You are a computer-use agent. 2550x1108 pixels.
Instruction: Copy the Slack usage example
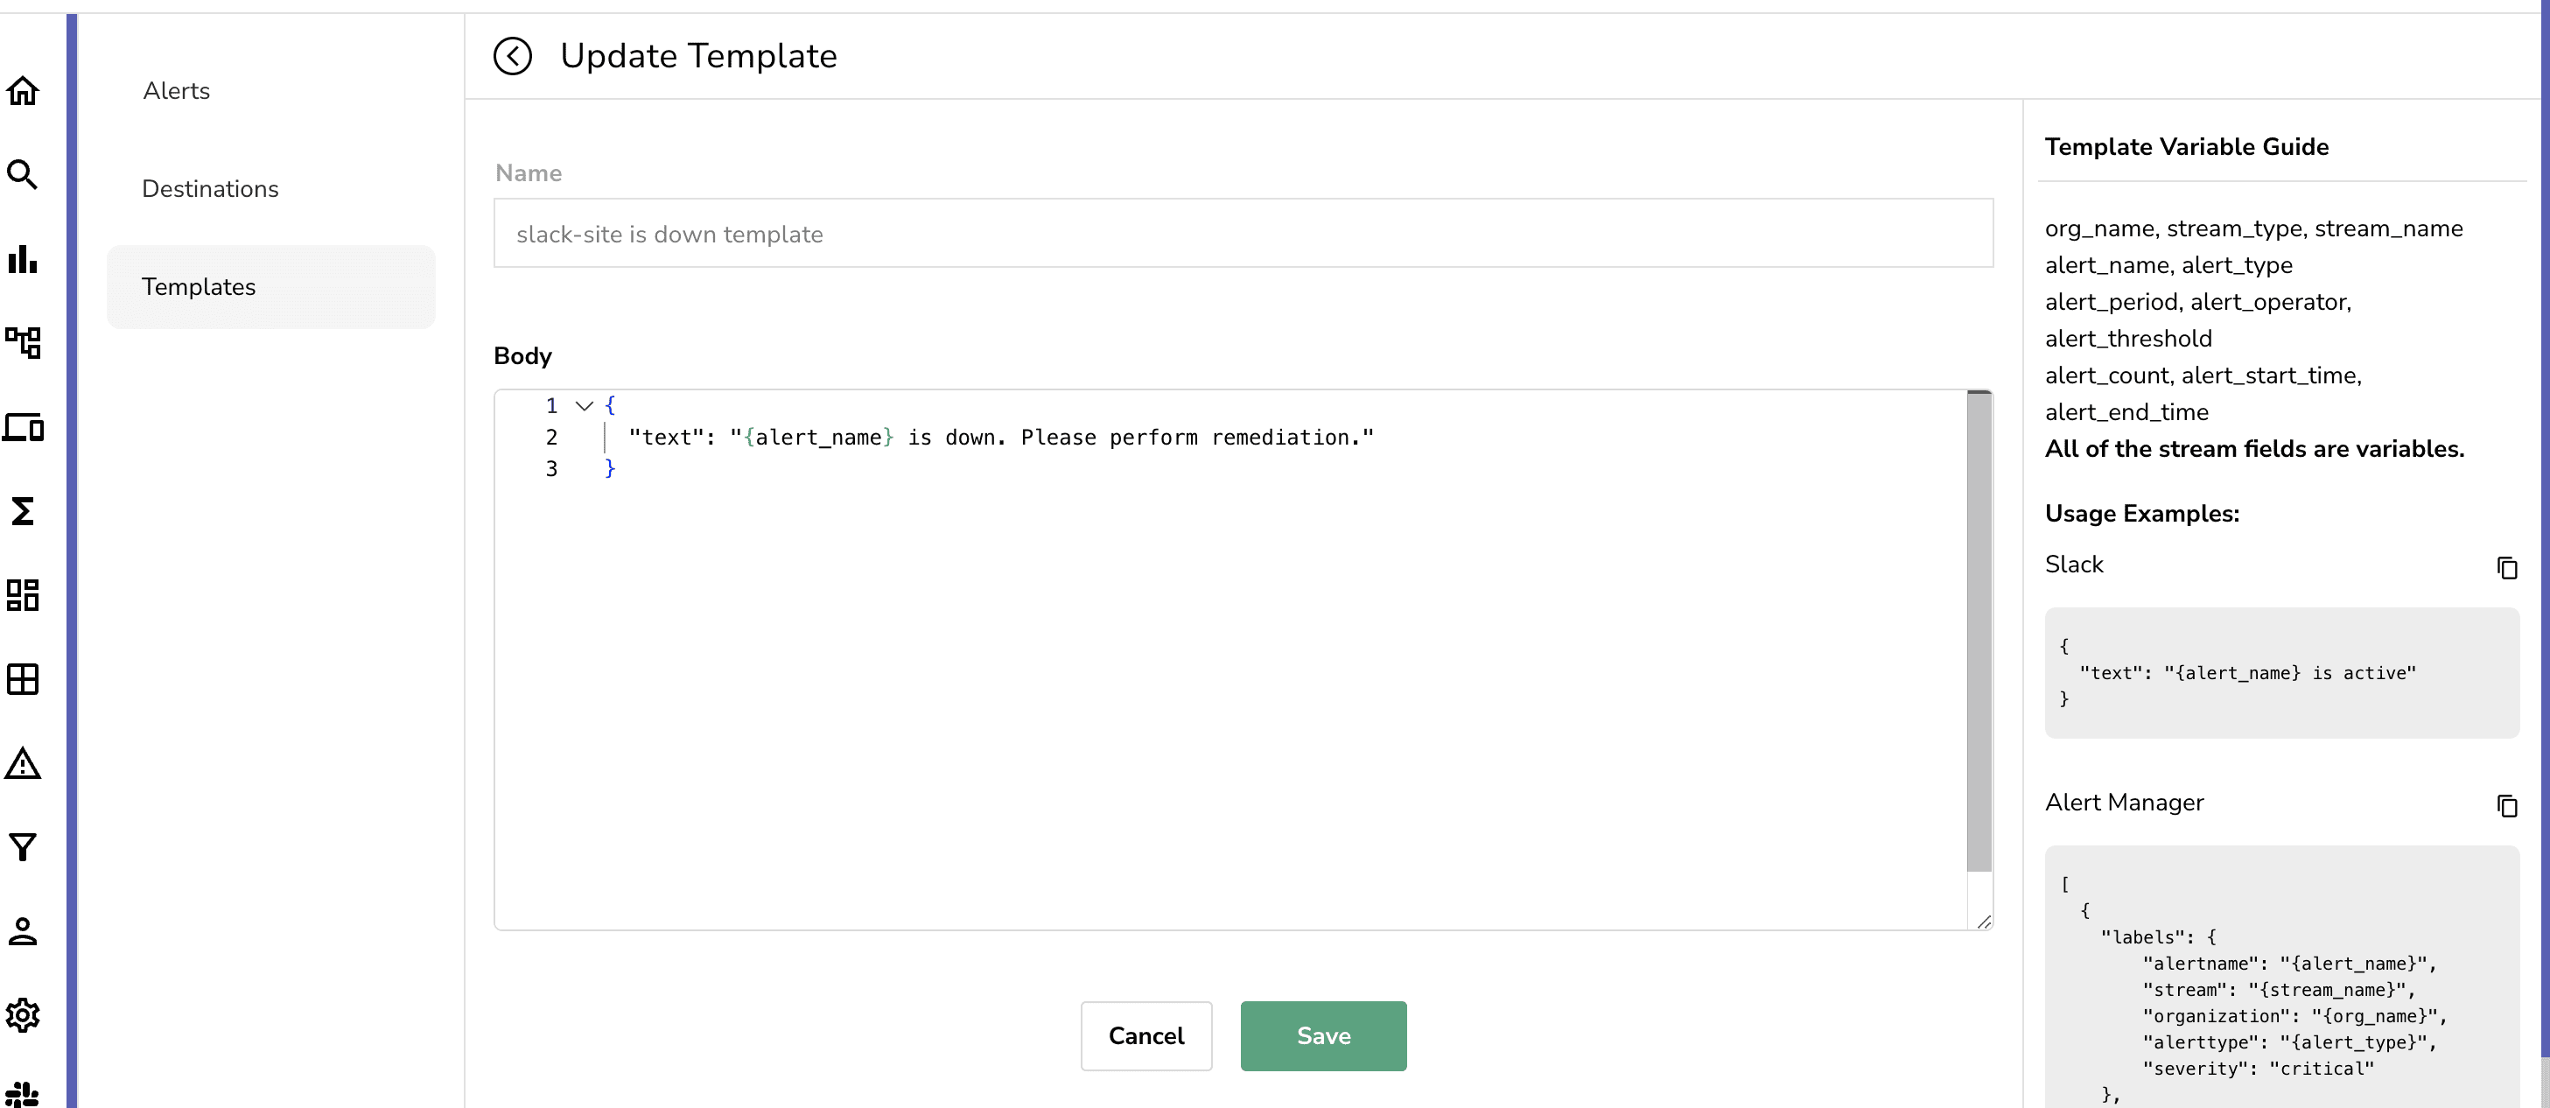2506,567
